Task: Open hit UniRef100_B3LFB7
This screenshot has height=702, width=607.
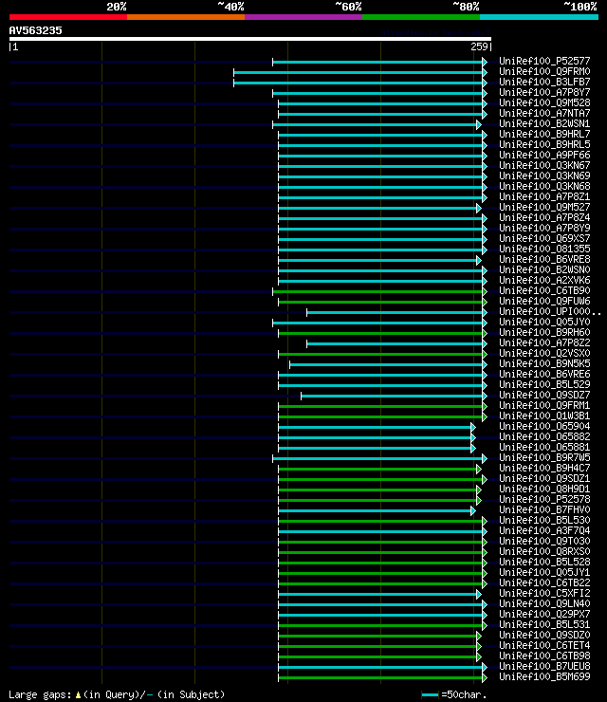Action: [x=544, y=82]
